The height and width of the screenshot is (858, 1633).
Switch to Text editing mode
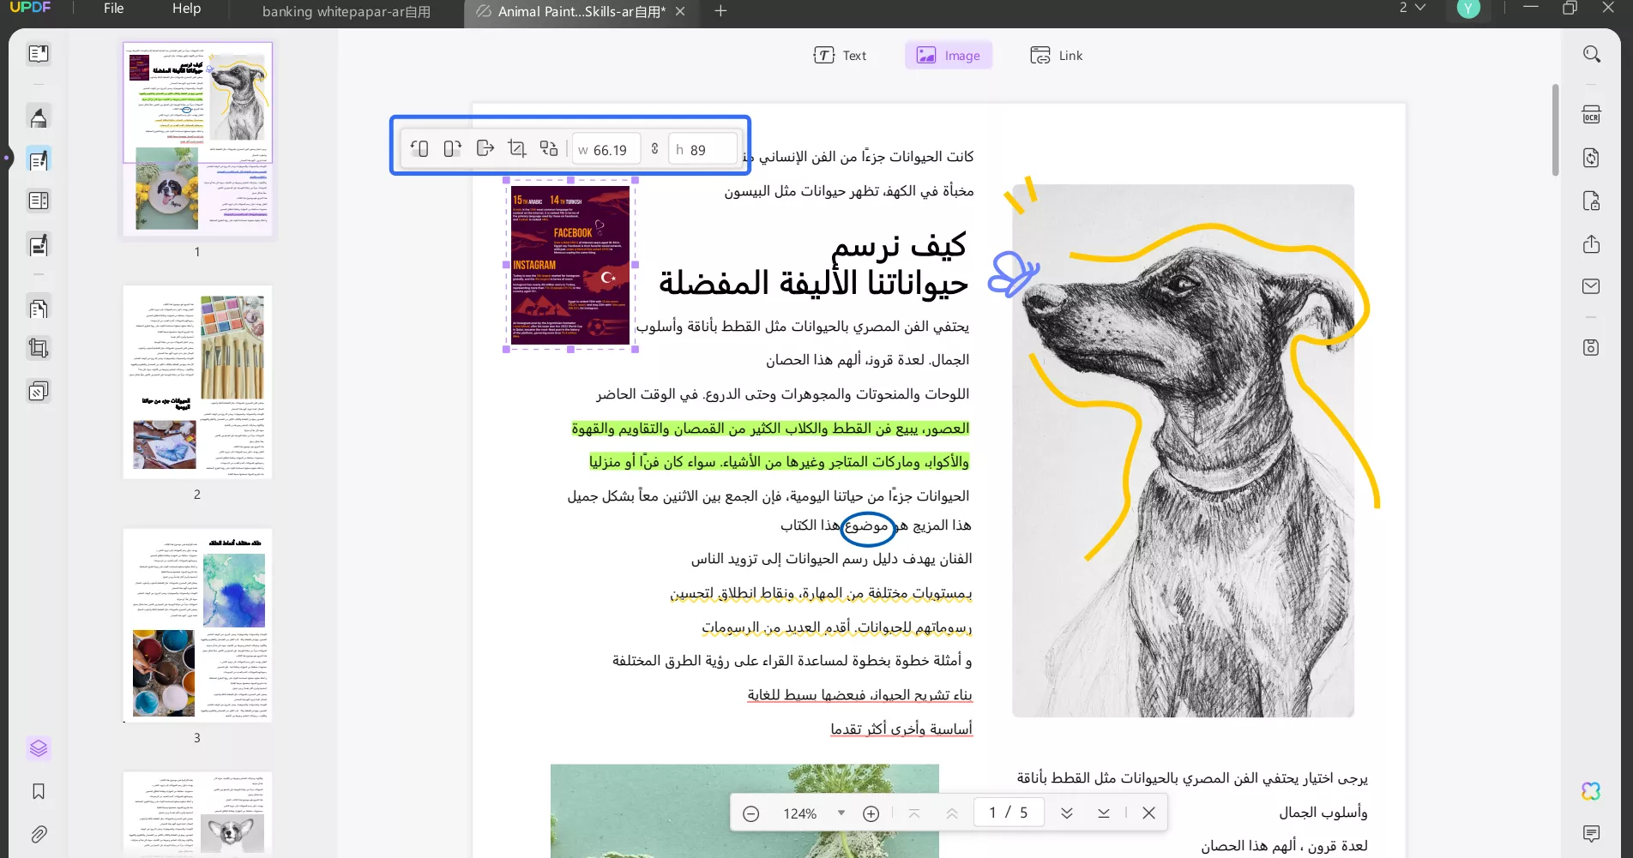click(x=841, y=55)
